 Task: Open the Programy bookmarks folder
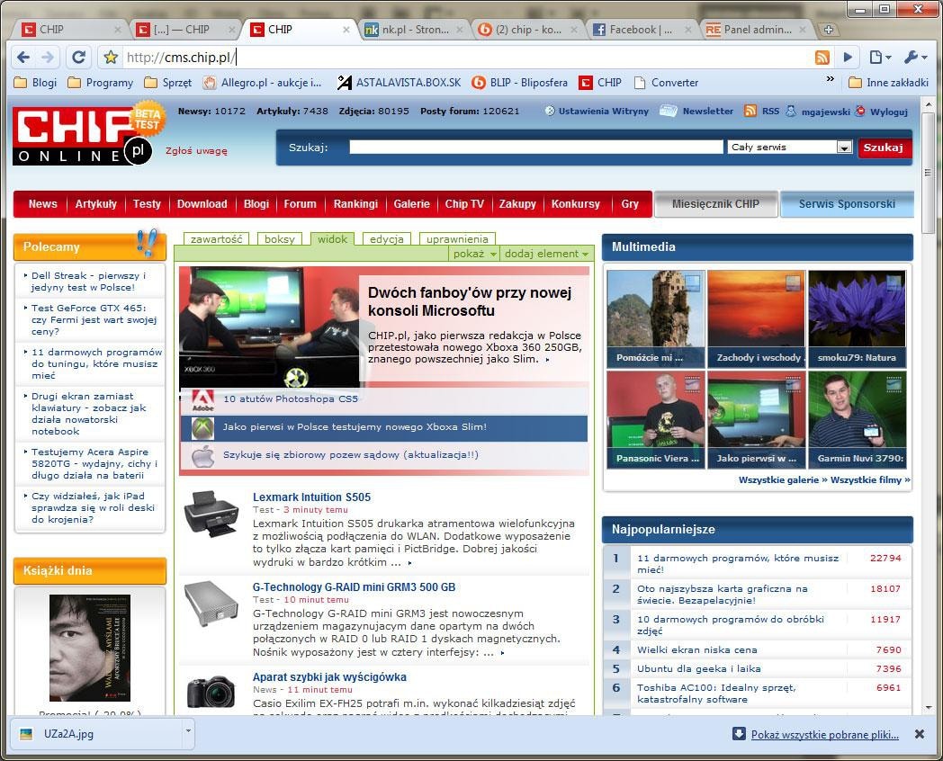(101, 83)
